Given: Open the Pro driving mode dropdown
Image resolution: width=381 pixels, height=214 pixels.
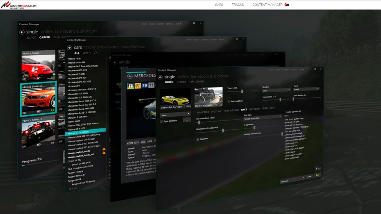Looking at the screenshot, I should [x=176, y=115].
